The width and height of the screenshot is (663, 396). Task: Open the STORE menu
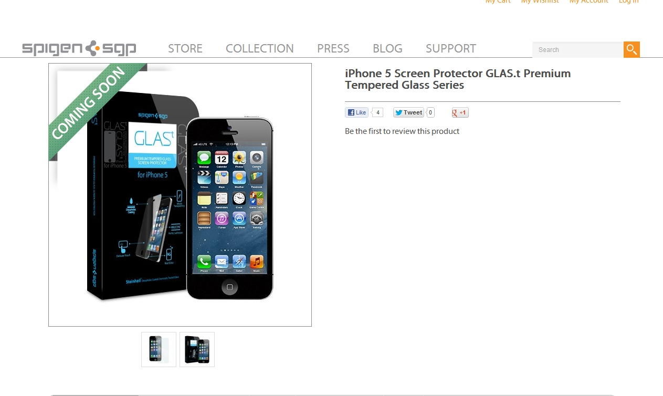coord(185,48)
